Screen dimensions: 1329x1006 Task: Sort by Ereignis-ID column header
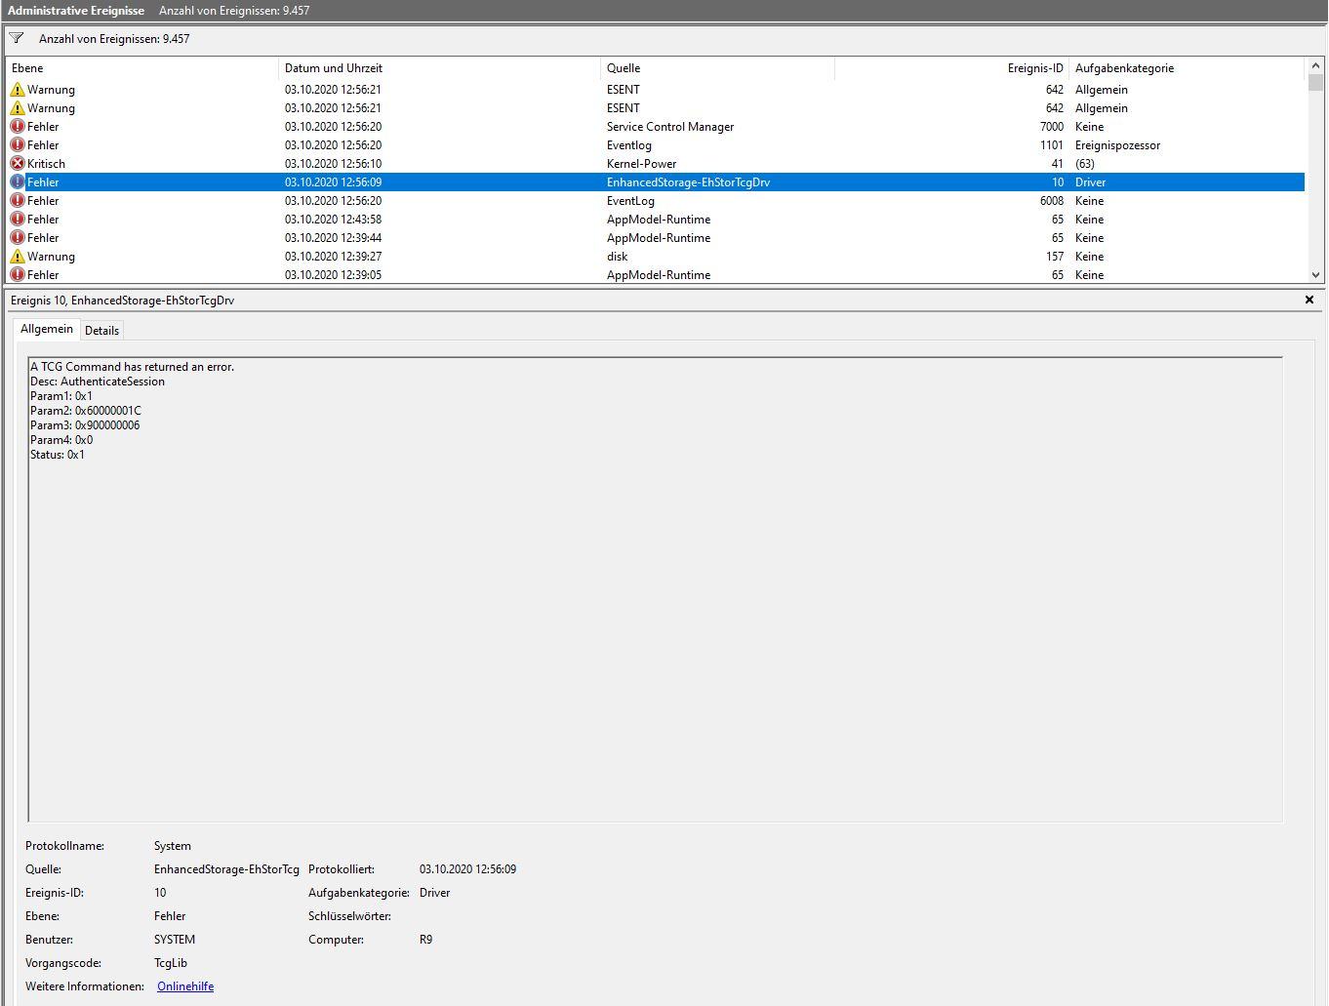(951, 68)
